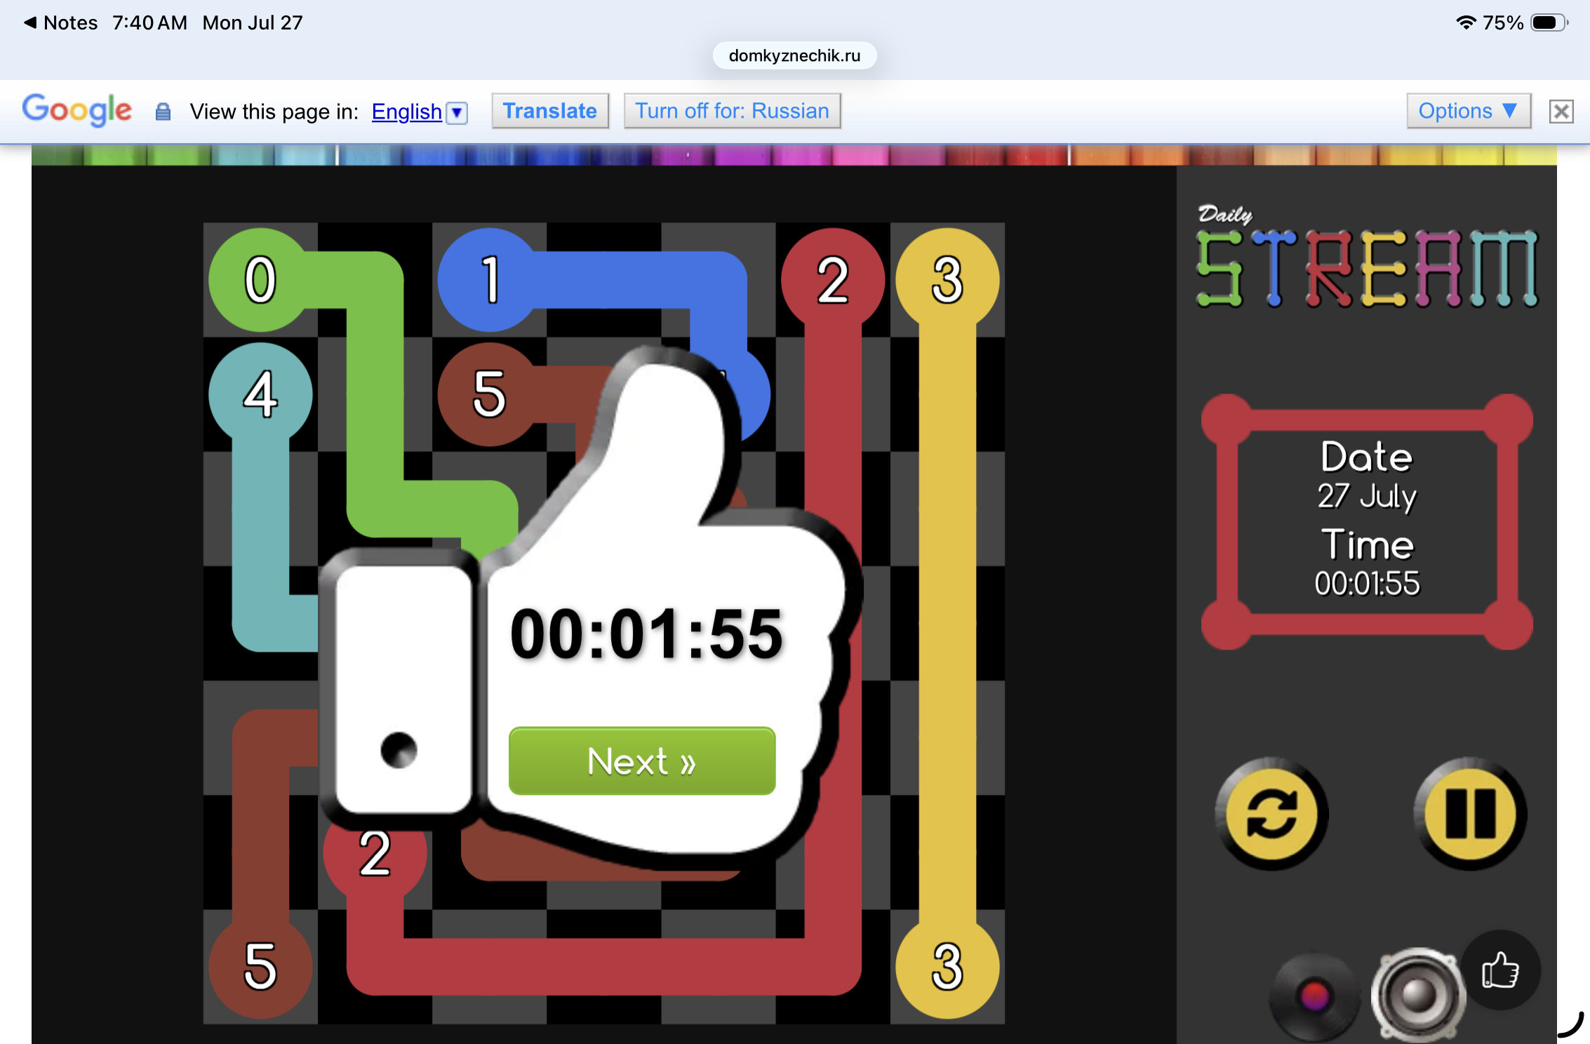
Task: Click the Translate button
Action: click(550, 111)
